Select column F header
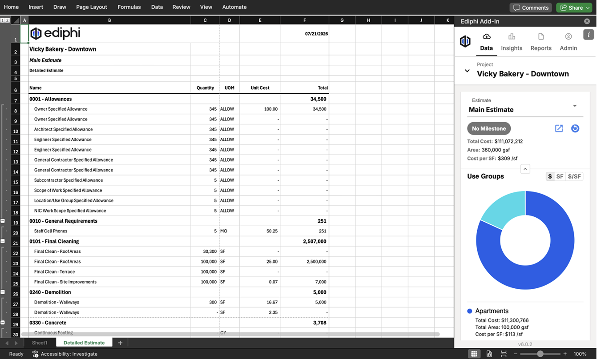 point(304,20)
